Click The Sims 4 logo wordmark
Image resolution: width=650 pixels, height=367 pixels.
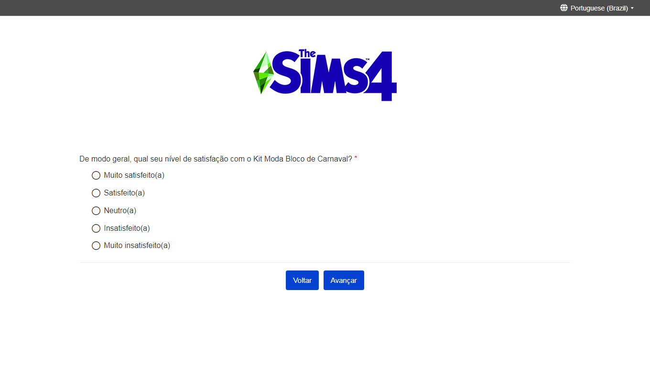pyautogui.click(x=325, y=75)
